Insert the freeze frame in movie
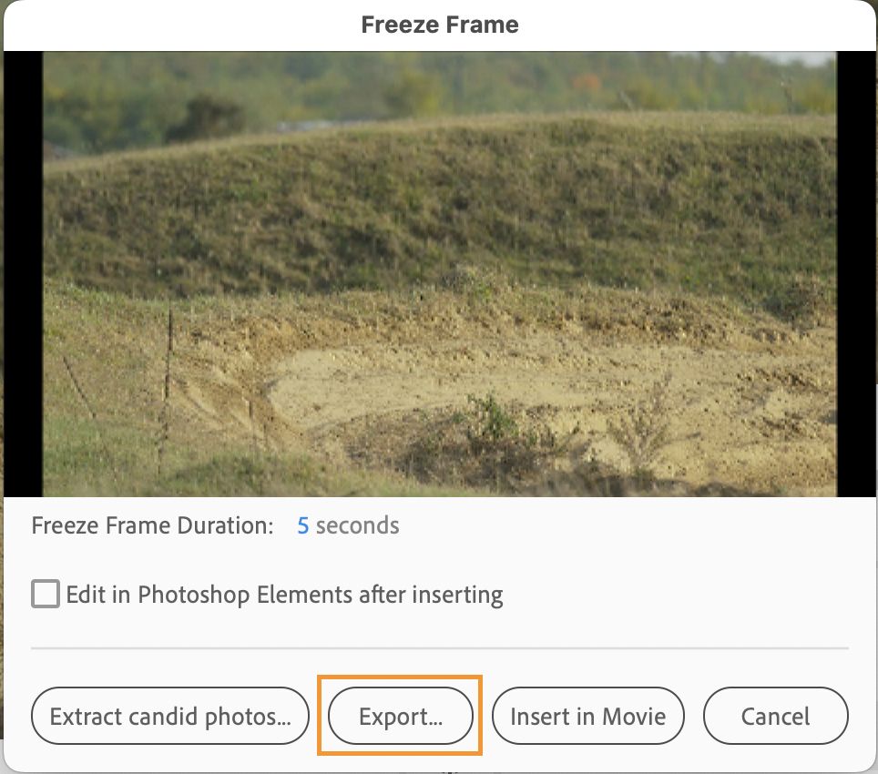The image size is (878, 774). 587,717
